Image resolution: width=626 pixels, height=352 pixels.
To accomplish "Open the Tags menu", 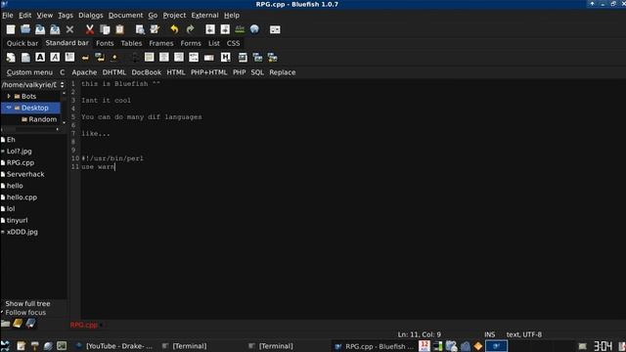I will coord(66,16).
